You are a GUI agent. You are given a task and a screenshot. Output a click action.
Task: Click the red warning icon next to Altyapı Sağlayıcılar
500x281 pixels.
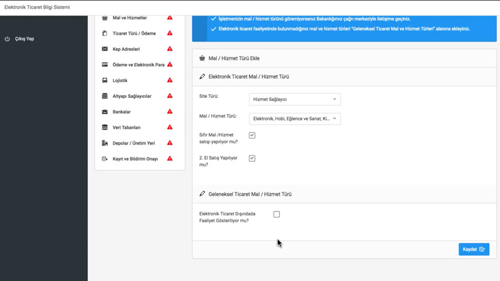pyautogui.click(x=170, y=96)
